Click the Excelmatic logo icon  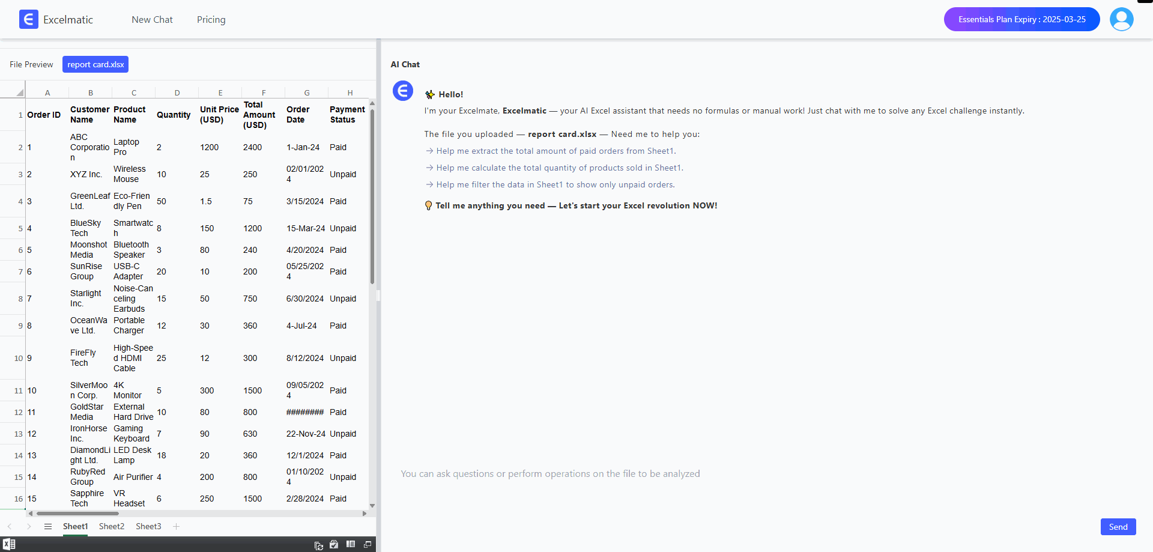28,19
